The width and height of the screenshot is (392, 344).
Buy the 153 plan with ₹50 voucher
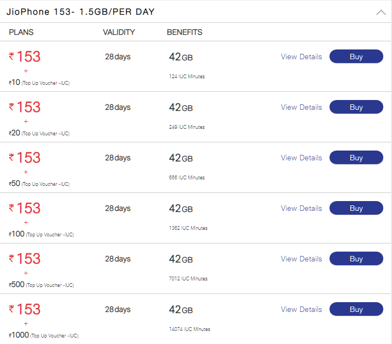tap(356, 158)
